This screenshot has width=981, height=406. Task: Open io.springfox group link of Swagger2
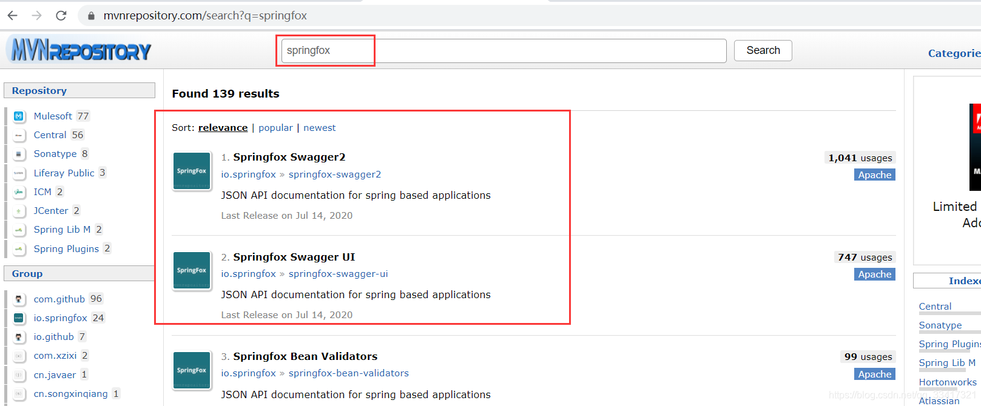point(248,175)
